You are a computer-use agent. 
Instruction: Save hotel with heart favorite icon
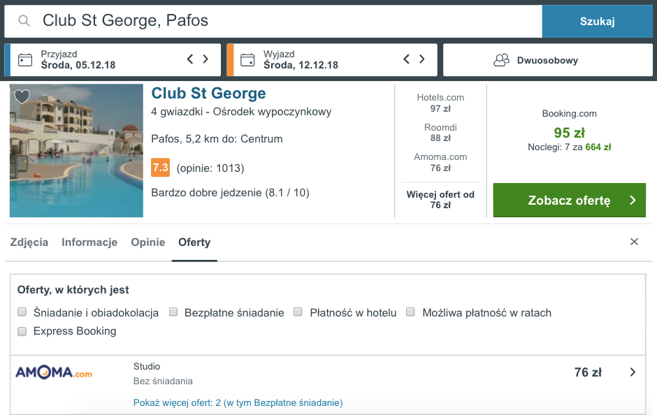point(22,96)
